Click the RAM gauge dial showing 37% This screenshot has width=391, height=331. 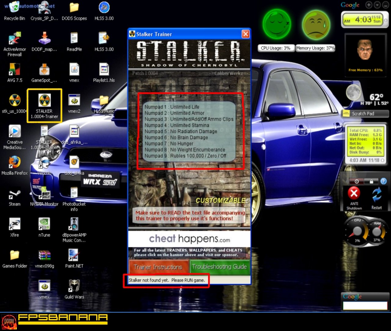(x=378, y=231)
